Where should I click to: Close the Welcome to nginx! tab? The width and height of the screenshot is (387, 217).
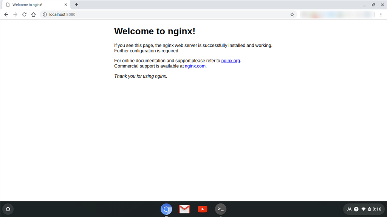tap(66, 5)
